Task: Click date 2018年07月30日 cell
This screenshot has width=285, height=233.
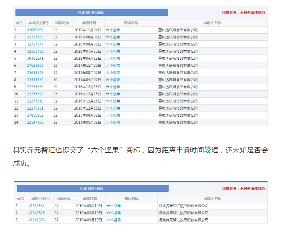Action: [x=87, y=51]
